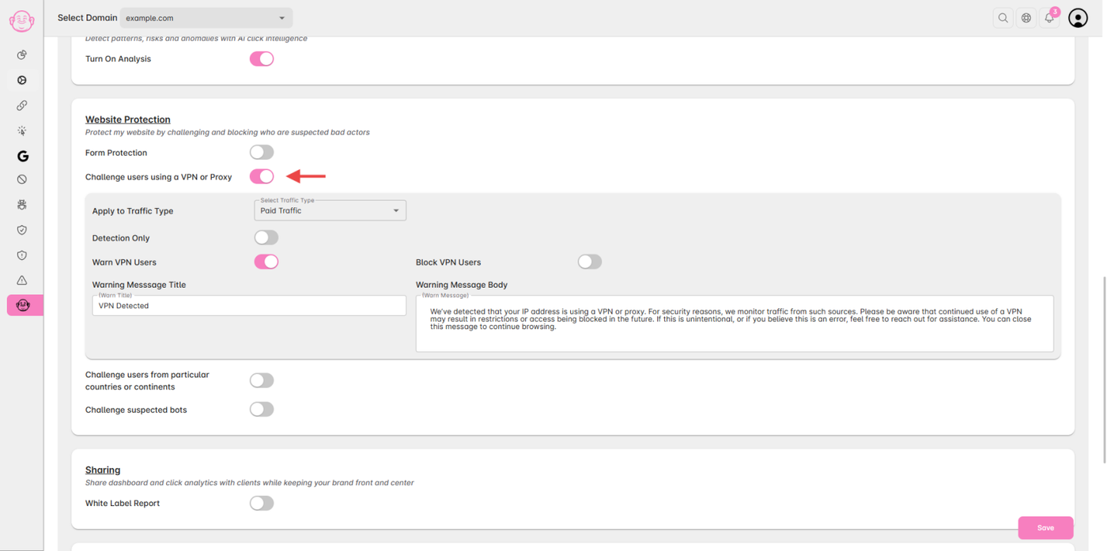
Task: Open the blocked circle sidebar icon
Action: point(22,179)
